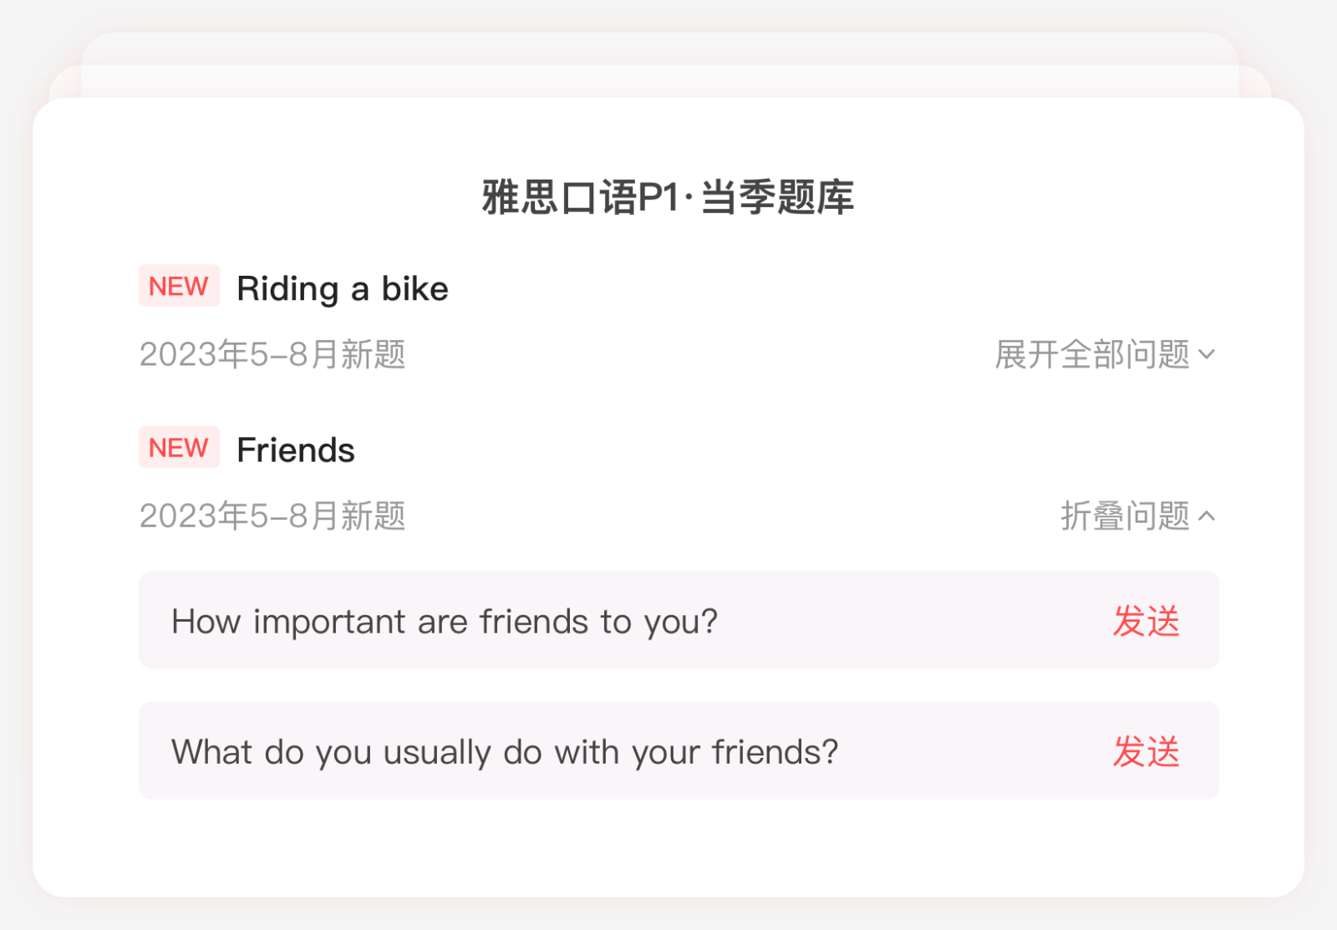The width and height of the screenshot is (1337, 930).
Task: Click the topmost stacked card behind the panel
Action: (x=660, y=48)
